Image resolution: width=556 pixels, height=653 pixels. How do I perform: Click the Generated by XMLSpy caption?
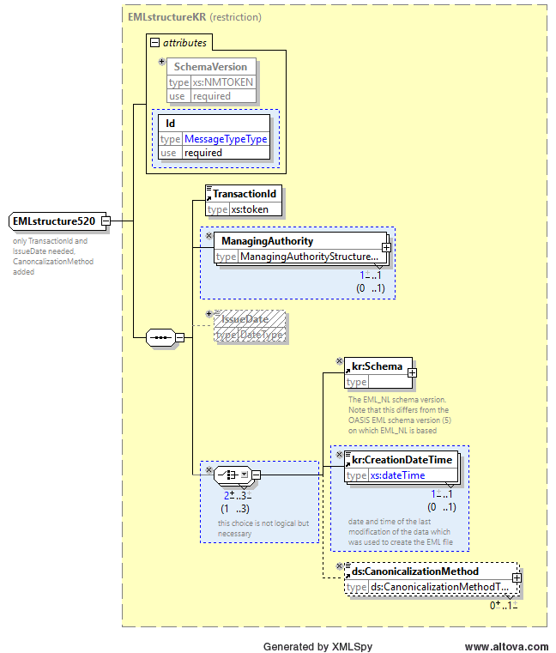tap(317, 647)
